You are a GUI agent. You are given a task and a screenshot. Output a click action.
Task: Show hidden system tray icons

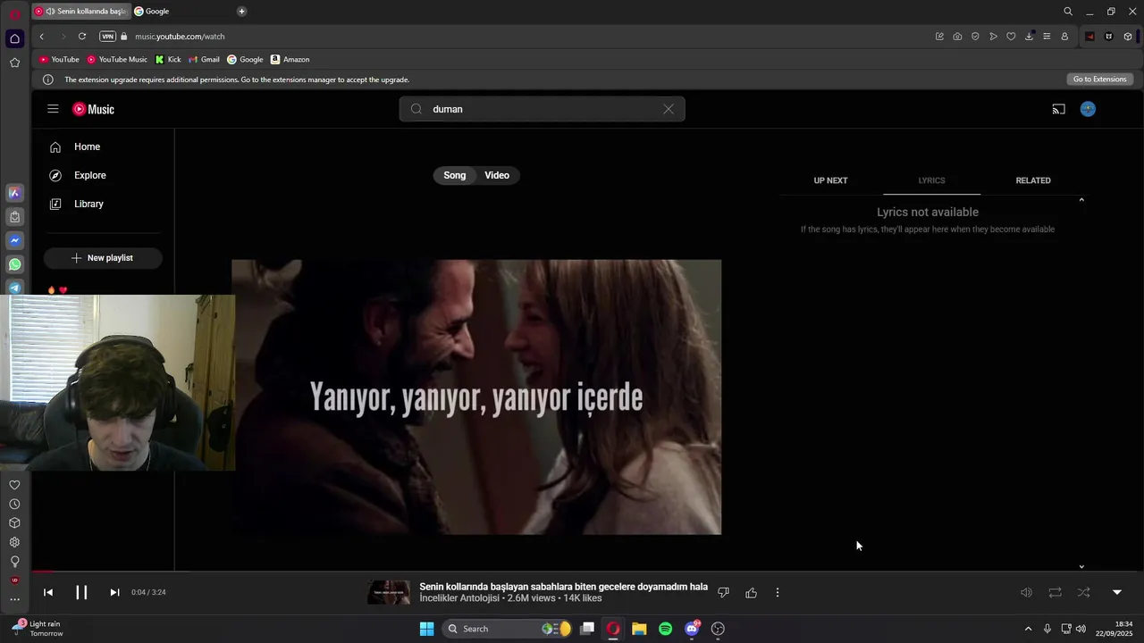pos(1028,629)
